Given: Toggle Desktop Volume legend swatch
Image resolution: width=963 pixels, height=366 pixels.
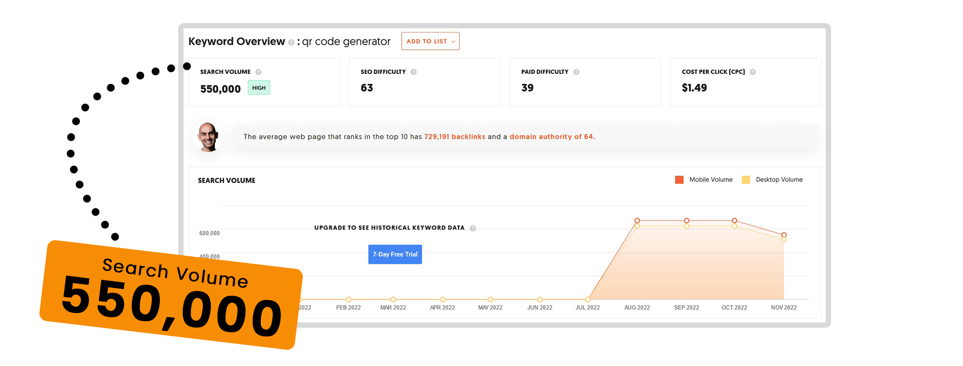Looking at the screenshot, I should 745,180.
